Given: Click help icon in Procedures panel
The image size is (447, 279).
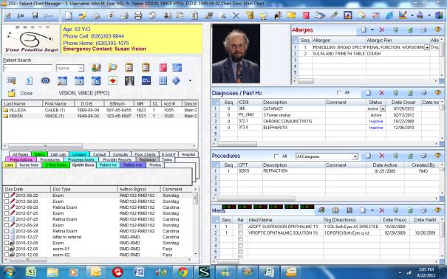Looking at the screenshot, I should click(438, 156).
